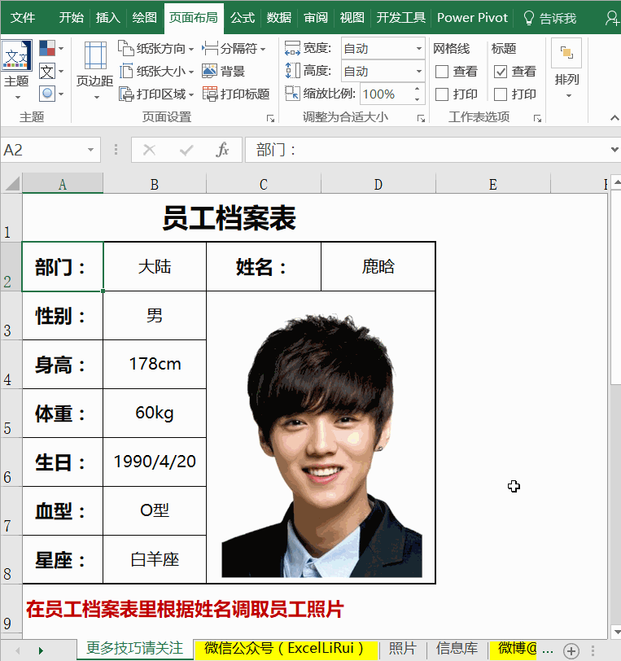Open the Name Box dropdown arrow
The width and height of the screenshot is (621, 661).
(90, 150)
